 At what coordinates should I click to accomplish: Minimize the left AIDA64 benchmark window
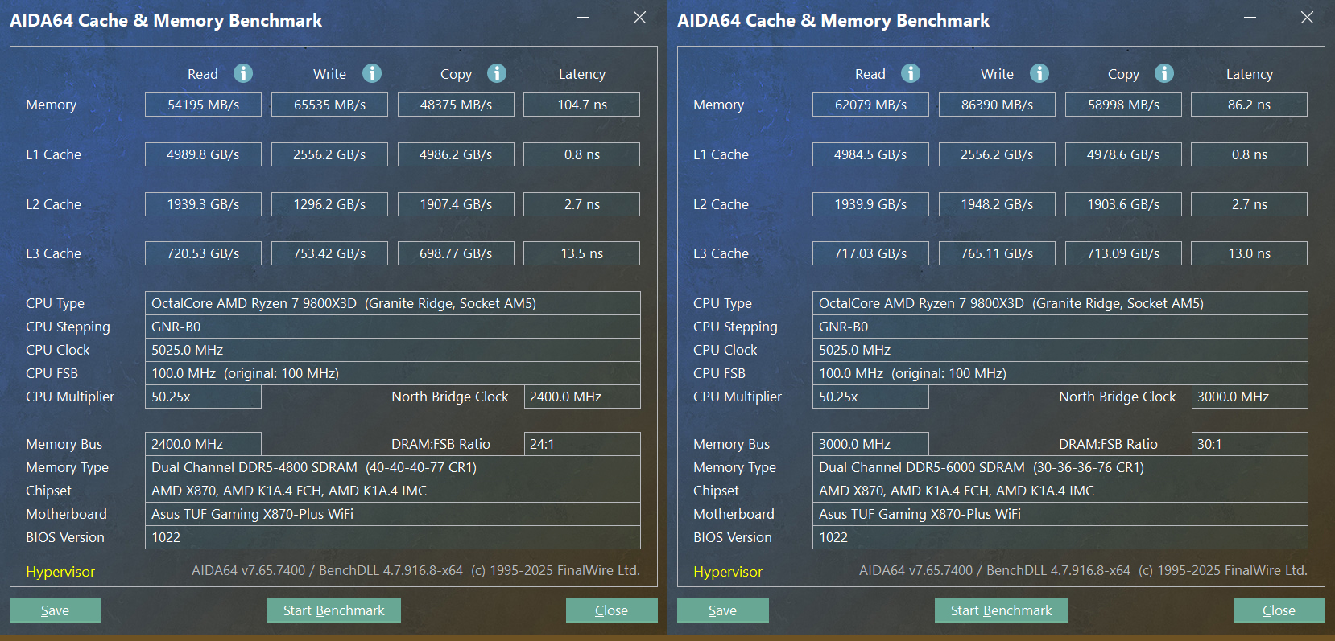583,18
